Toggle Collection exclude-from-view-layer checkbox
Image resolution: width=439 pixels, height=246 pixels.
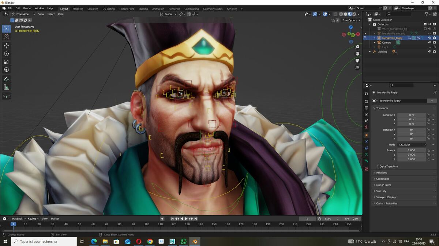pos(425,24)
